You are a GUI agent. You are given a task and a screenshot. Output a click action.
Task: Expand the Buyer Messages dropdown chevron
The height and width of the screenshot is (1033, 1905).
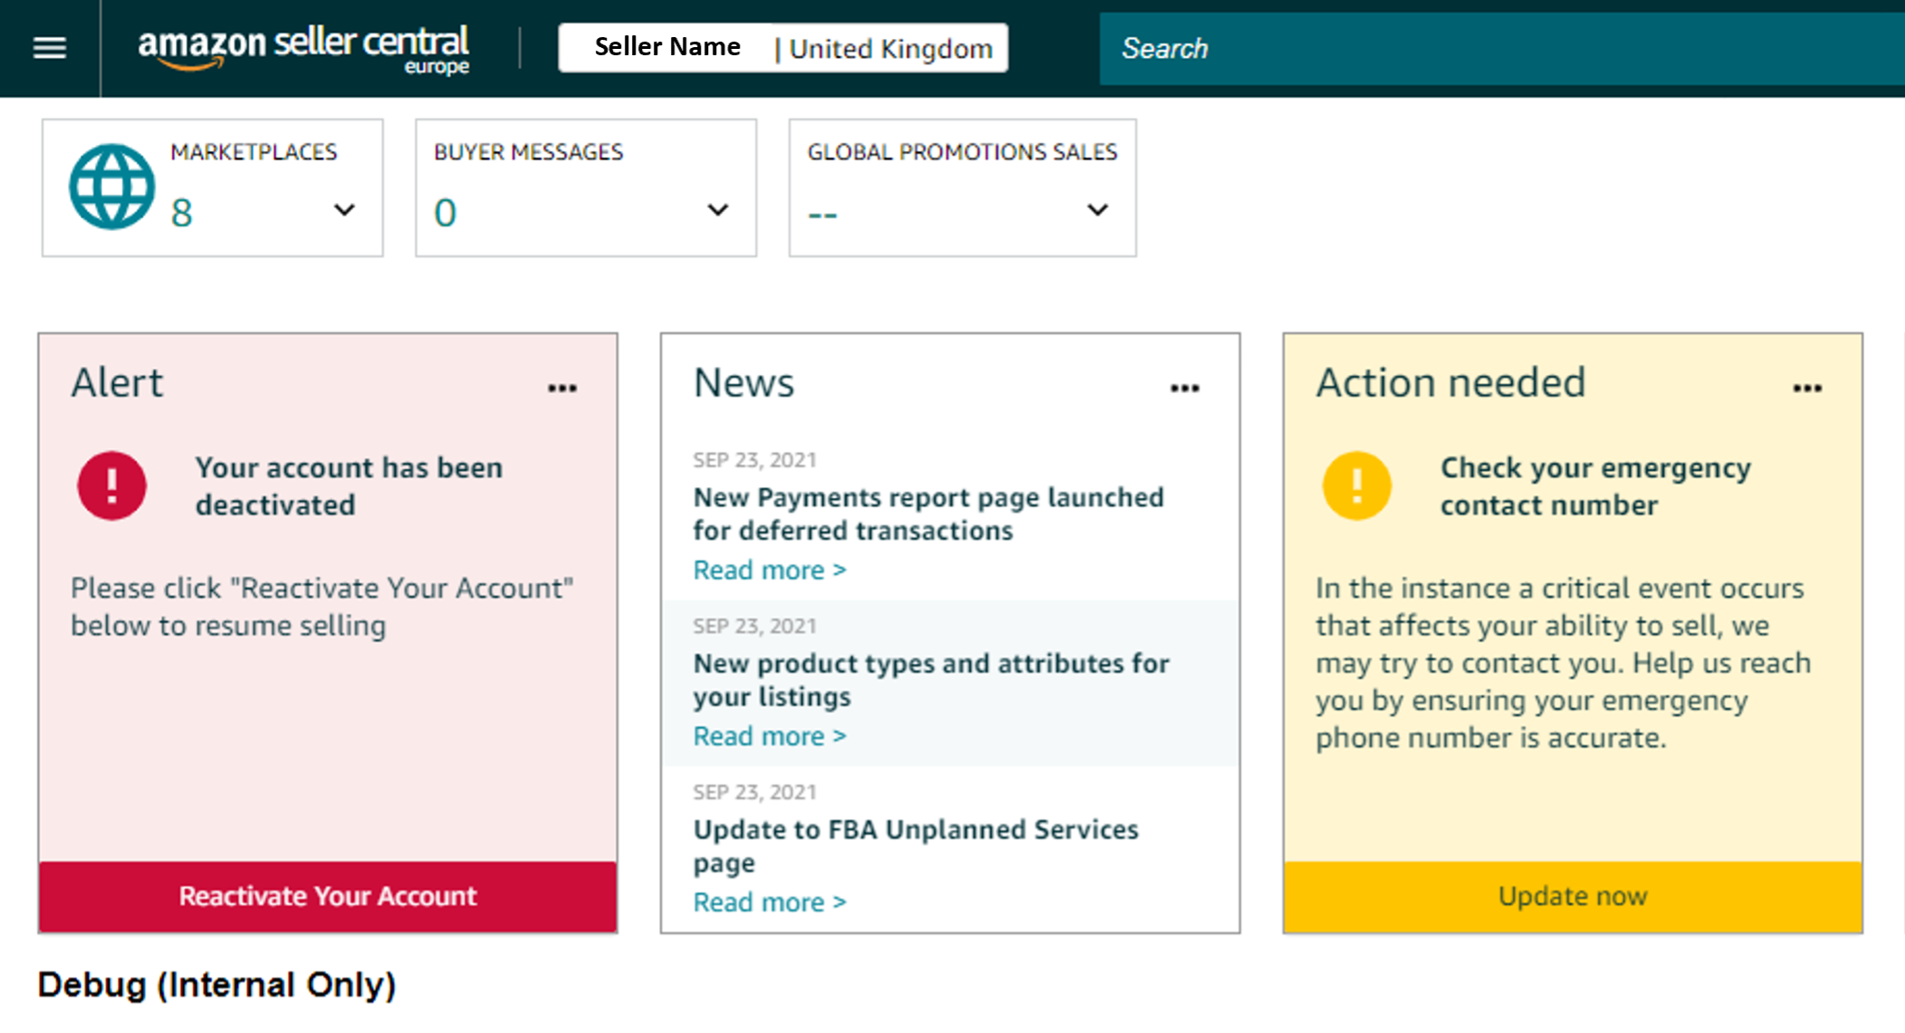tap(717, 210)
